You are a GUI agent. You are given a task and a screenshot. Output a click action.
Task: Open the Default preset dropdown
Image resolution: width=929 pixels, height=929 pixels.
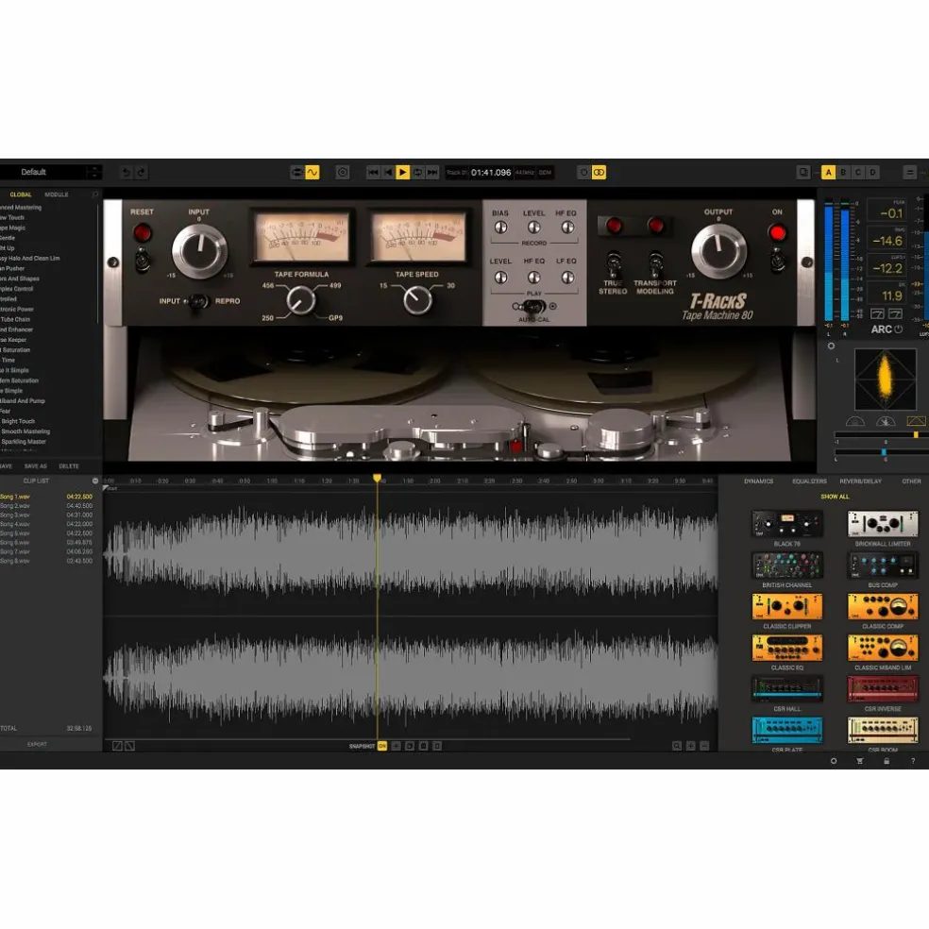coord(51,173)
